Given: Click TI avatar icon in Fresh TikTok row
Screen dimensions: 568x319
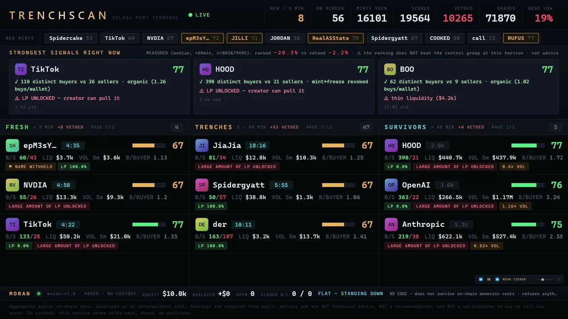Looking at the screenshot, I should (x=12, y=224).
